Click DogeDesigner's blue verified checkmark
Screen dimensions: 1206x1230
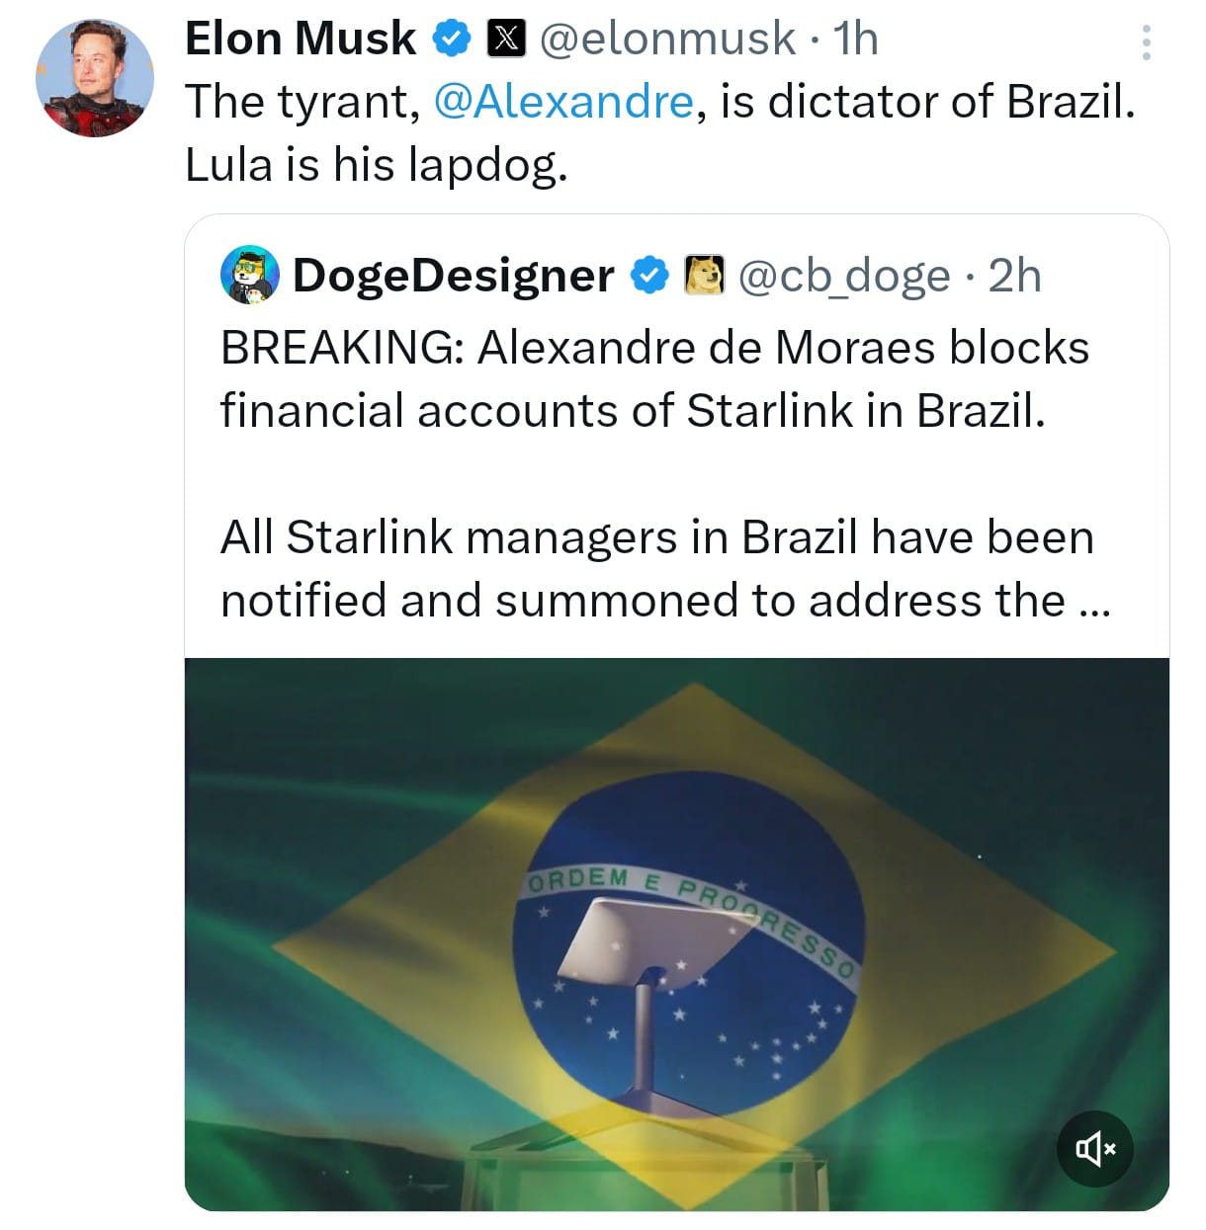[648, 275]
